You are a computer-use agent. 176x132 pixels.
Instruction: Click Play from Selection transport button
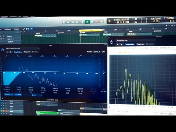(x=64, y=22)
